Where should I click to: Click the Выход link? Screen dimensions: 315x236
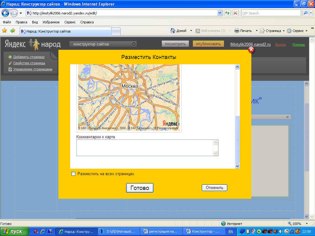click(x=280, y=45)
